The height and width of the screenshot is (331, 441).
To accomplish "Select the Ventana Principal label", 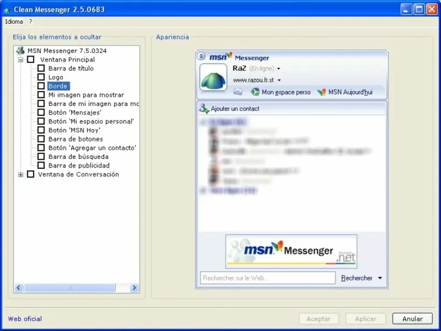I will point(67,60).
